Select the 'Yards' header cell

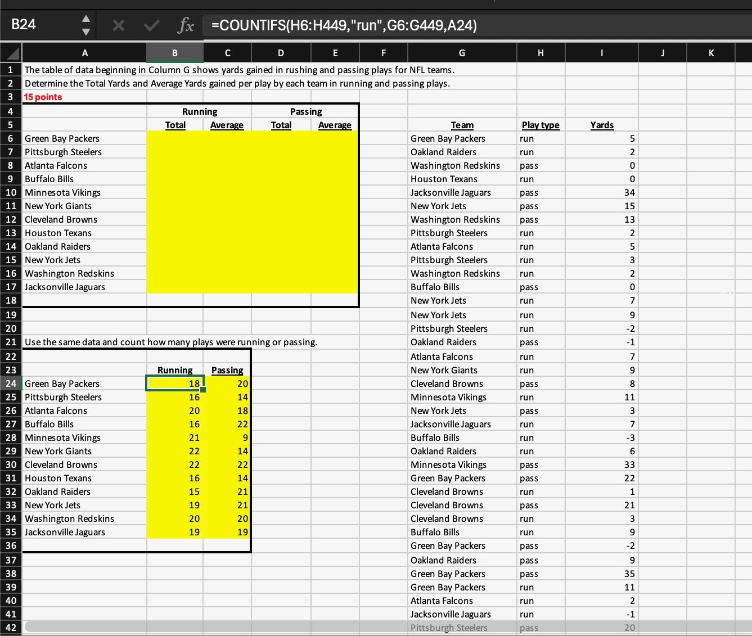click(601, 125)
